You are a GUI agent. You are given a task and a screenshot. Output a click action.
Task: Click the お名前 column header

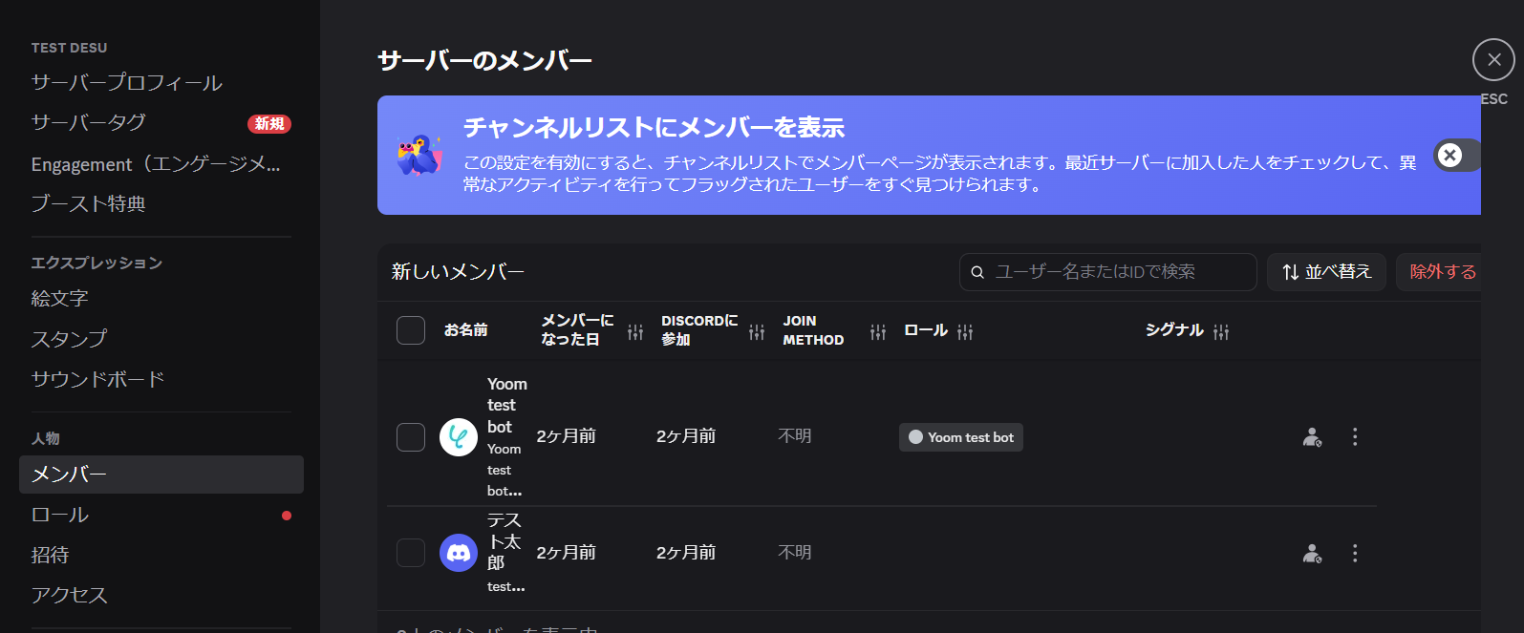[x=466, y=330]
